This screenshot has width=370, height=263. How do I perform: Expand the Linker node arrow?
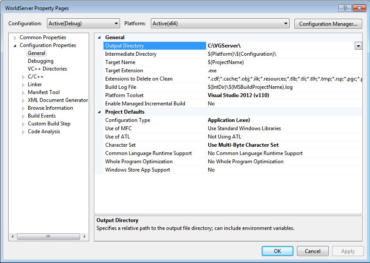23,85
